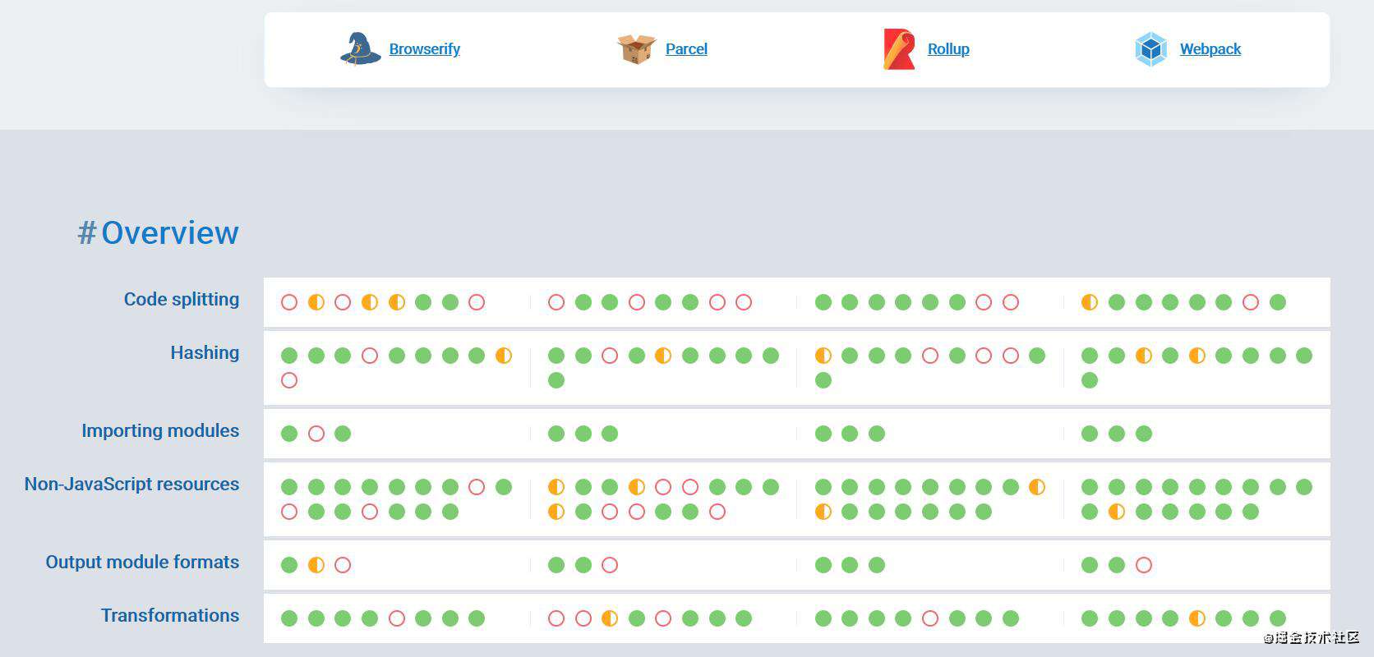The image size is (1374, 657).
Task: Click the blue Webpack cube logo
Action: tap(1151, 49)
